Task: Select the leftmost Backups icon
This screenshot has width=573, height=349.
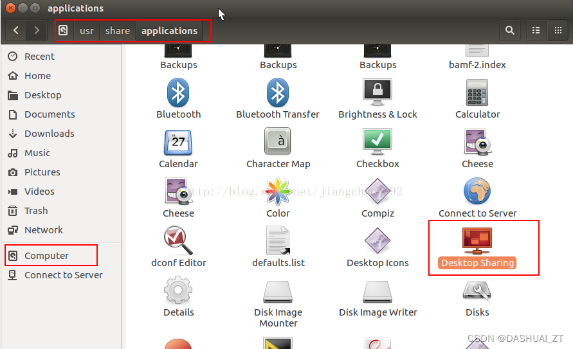Action: pyautogui.click(x=178, y=51)
